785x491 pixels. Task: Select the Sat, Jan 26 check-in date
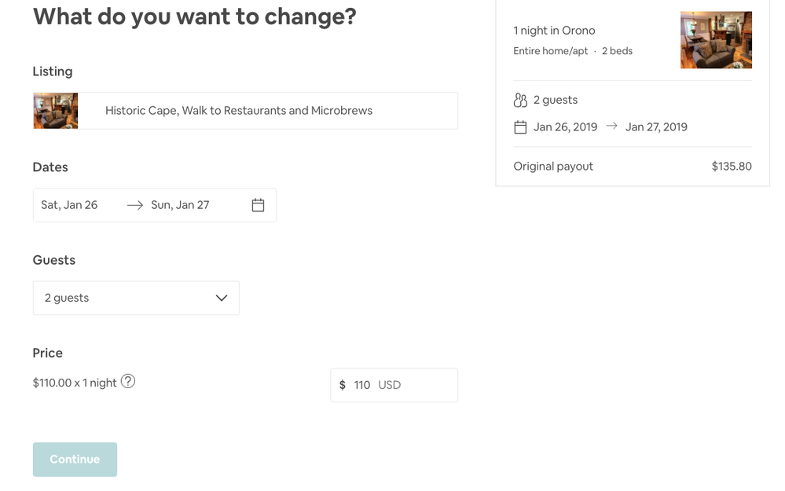click(70, 205)
